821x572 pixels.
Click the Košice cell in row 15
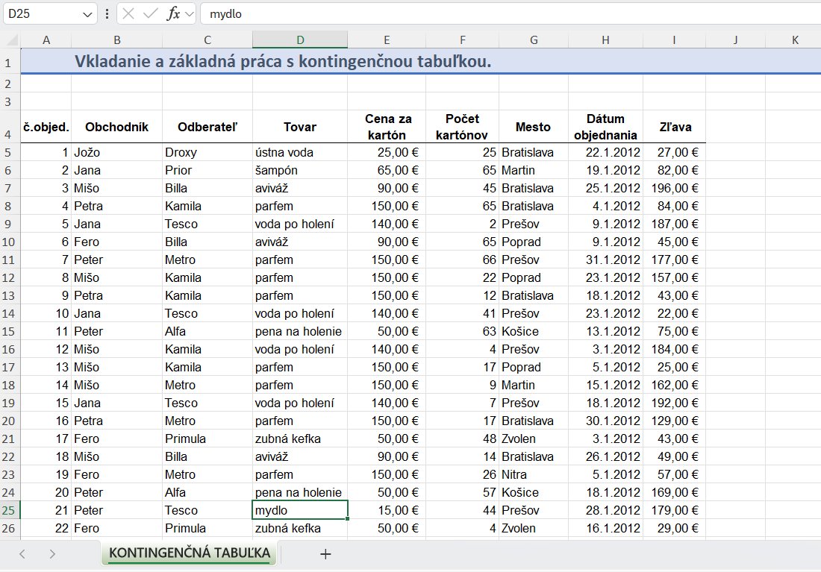click(534, 331)
